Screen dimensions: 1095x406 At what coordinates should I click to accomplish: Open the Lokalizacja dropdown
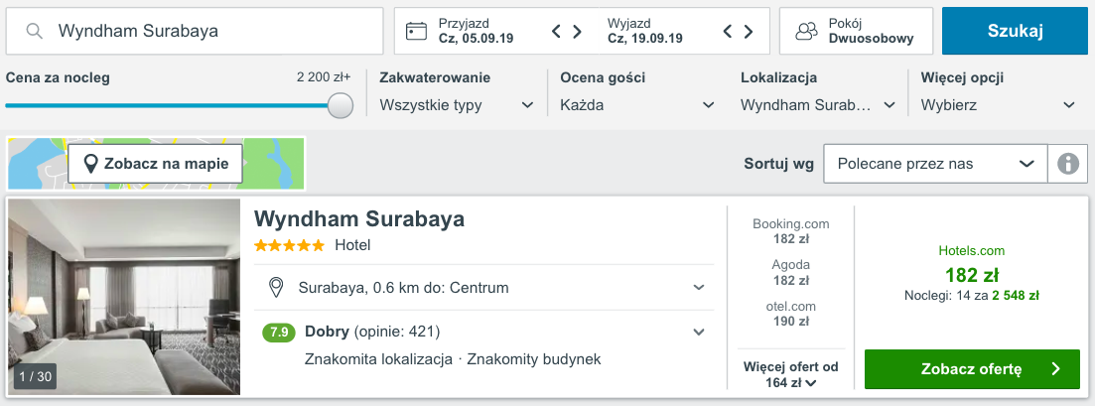coord(818,105)
